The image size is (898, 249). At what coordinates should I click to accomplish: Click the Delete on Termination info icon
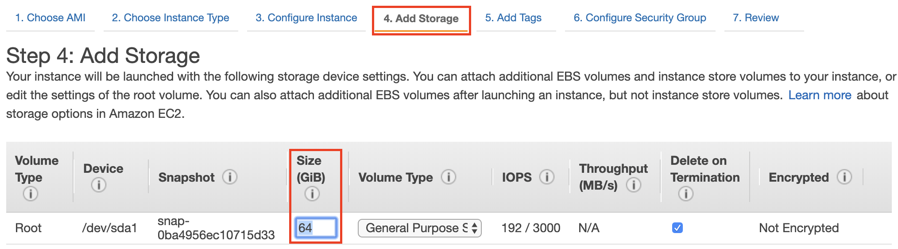(x=685, y=194)
